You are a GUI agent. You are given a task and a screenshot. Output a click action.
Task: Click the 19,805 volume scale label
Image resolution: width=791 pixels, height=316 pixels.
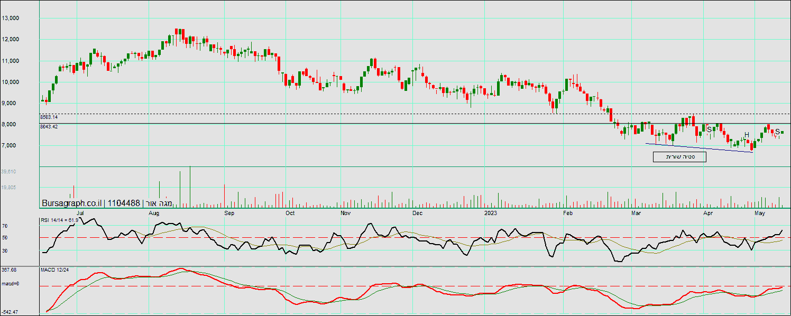(9, 188)
